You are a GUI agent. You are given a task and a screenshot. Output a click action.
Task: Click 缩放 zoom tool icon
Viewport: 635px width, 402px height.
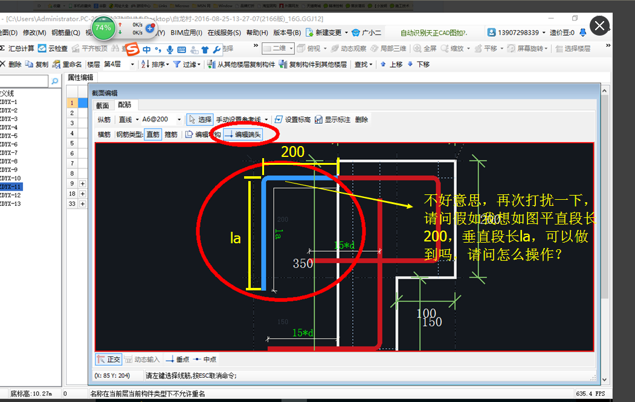tap(445, 48)
